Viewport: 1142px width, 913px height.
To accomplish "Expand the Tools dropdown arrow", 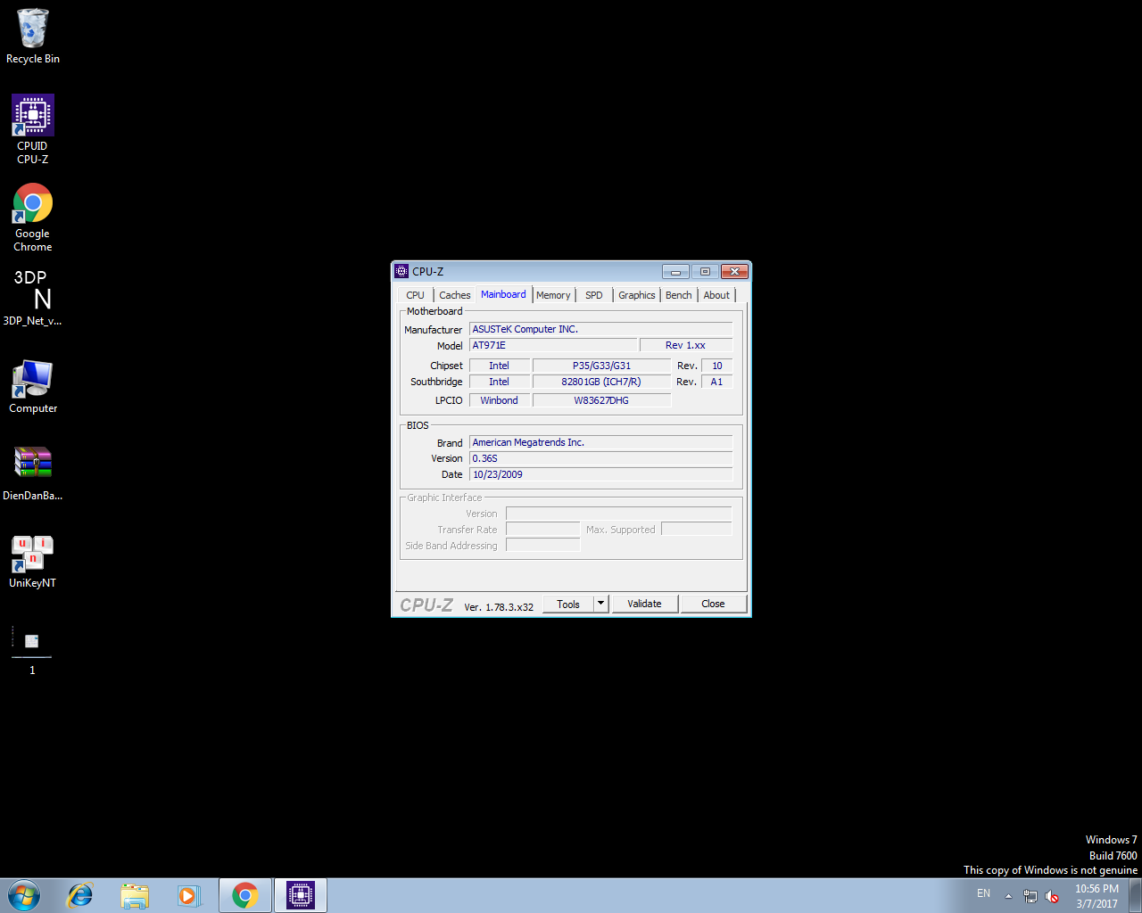I will (x=601, y=604).
